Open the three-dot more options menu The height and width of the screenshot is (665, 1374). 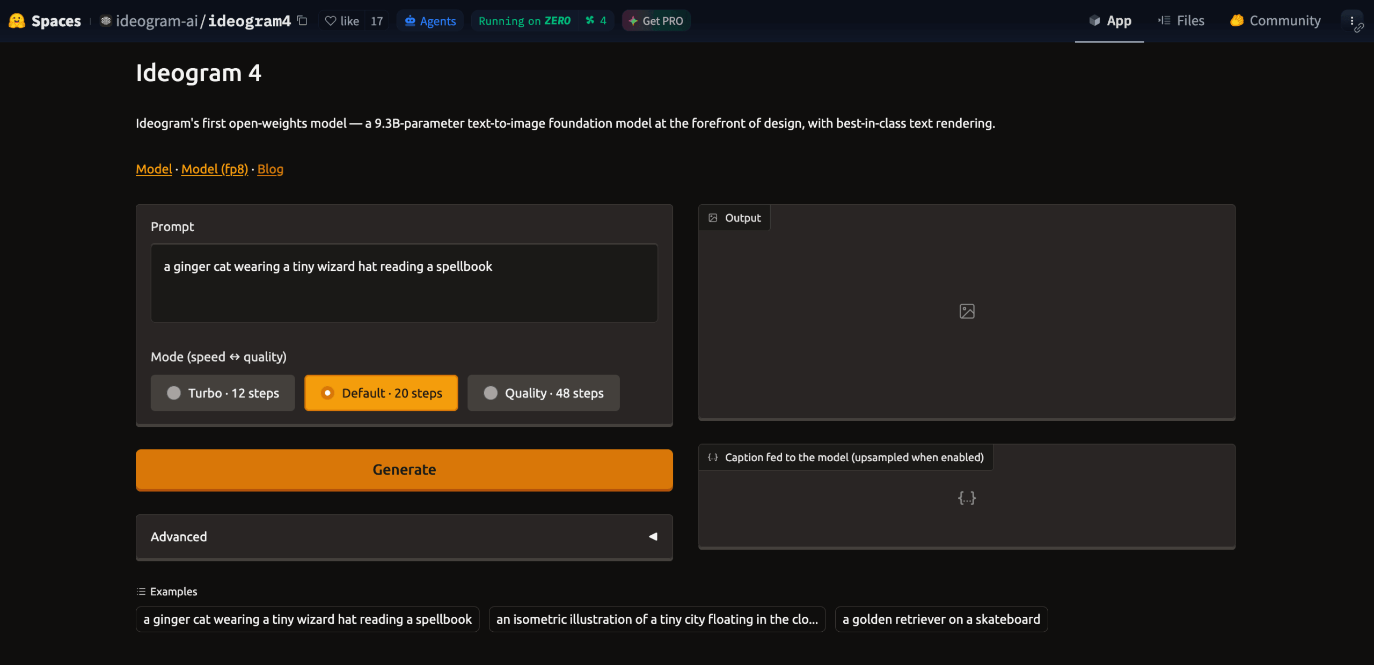[x=1351, y=21]
